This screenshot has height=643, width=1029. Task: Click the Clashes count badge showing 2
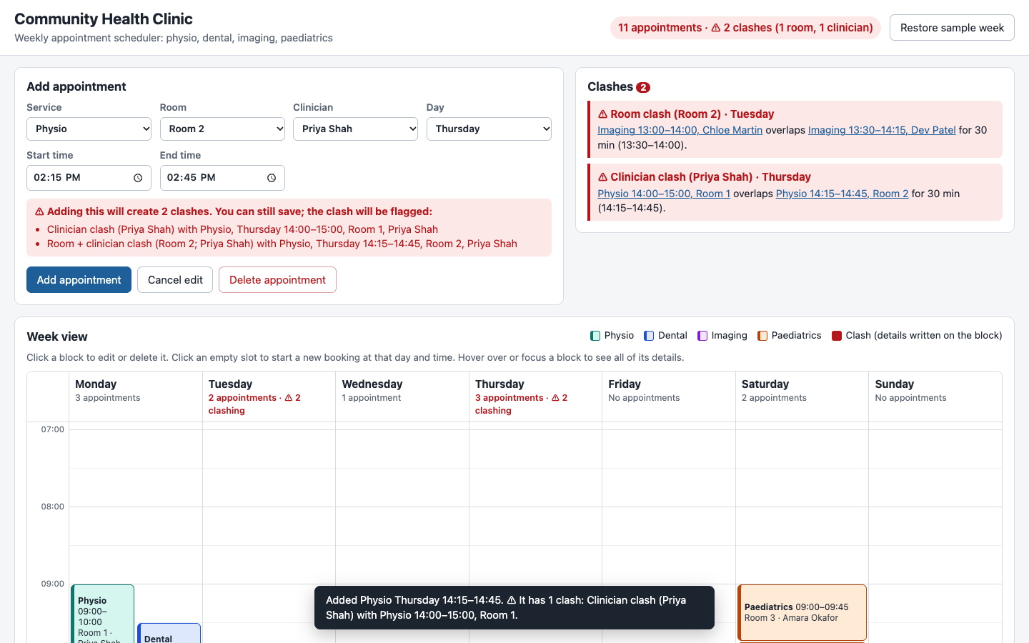point(643,87)
